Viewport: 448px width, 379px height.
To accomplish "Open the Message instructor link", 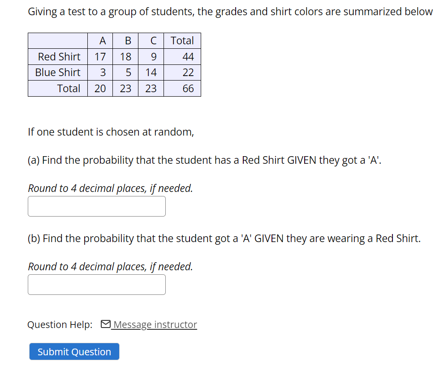I will click(x=154, y=324).
